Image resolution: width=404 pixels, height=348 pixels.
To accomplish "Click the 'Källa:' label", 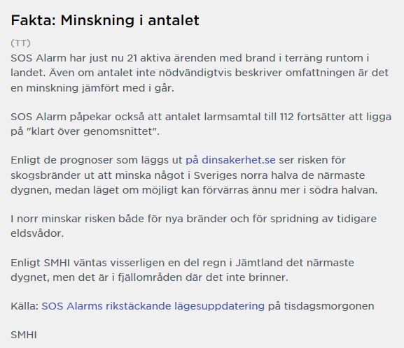I will (25, 306).
